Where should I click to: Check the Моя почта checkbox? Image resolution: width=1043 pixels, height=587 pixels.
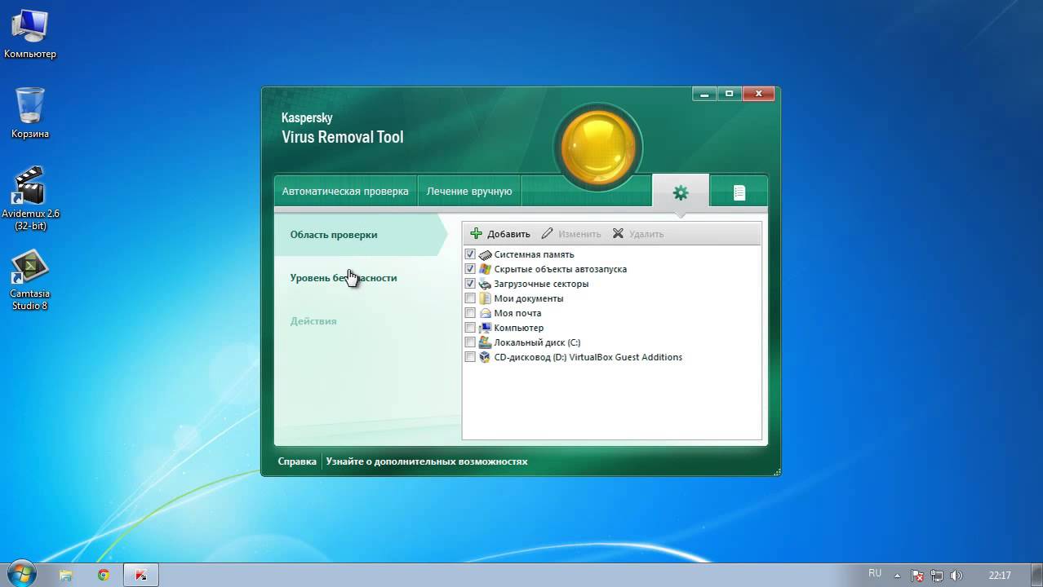(x=470, y=313)
